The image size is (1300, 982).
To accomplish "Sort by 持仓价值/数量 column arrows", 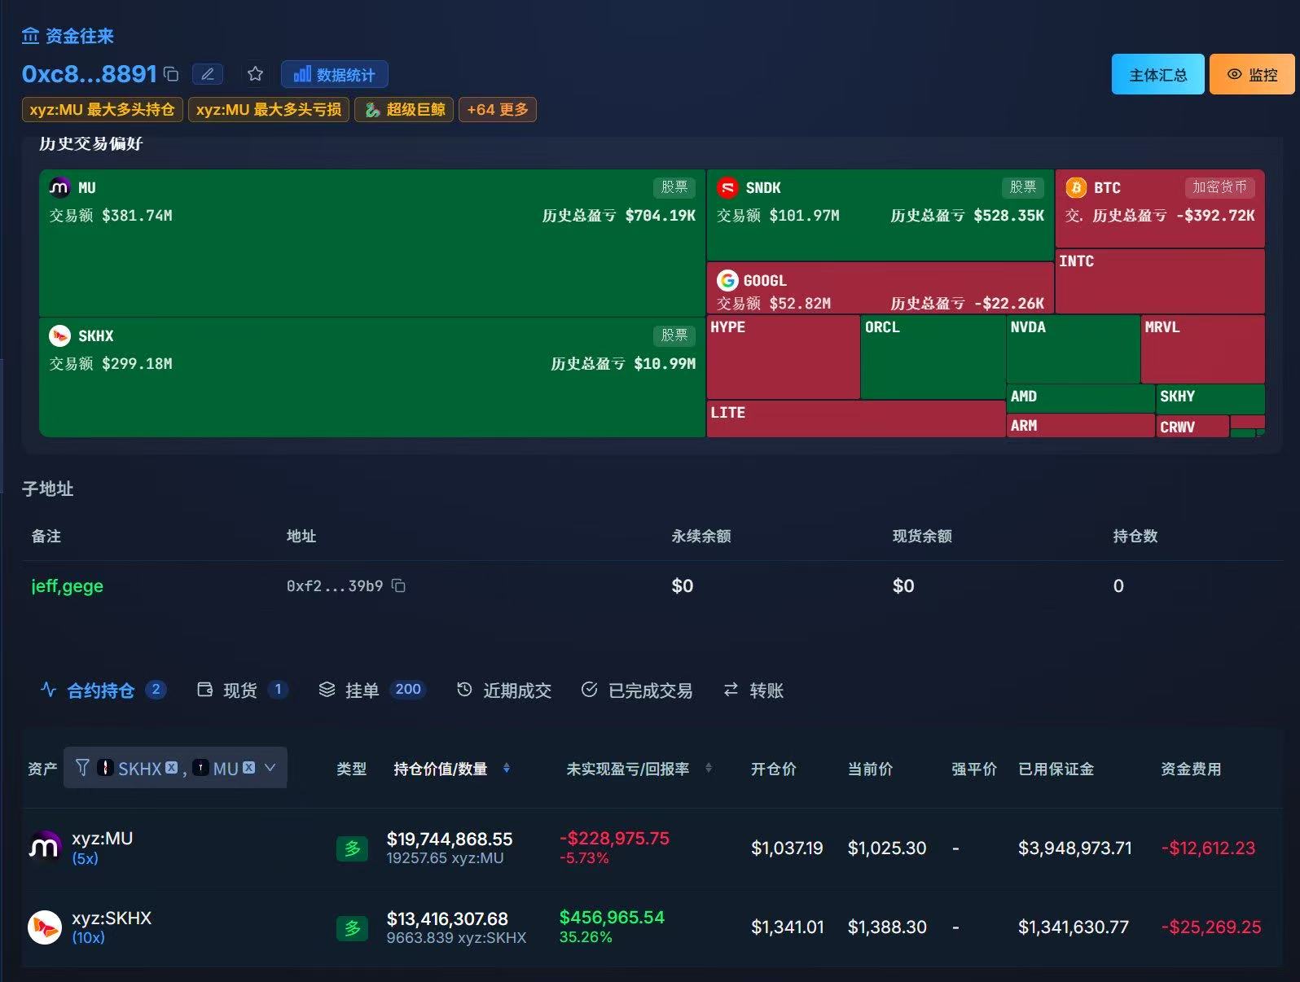I will [x=506, y=768].
